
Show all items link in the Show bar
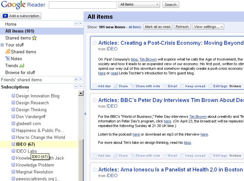(x=135, y=27)
